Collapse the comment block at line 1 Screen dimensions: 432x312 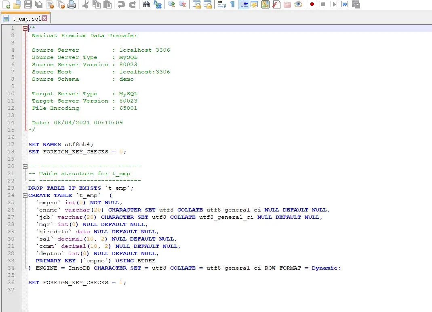coord(25,28)
